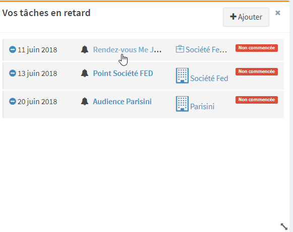Viewport: 293px width, 232px height.
Task: Click the building icon next to Parisini
Action: tap(182, 104)
